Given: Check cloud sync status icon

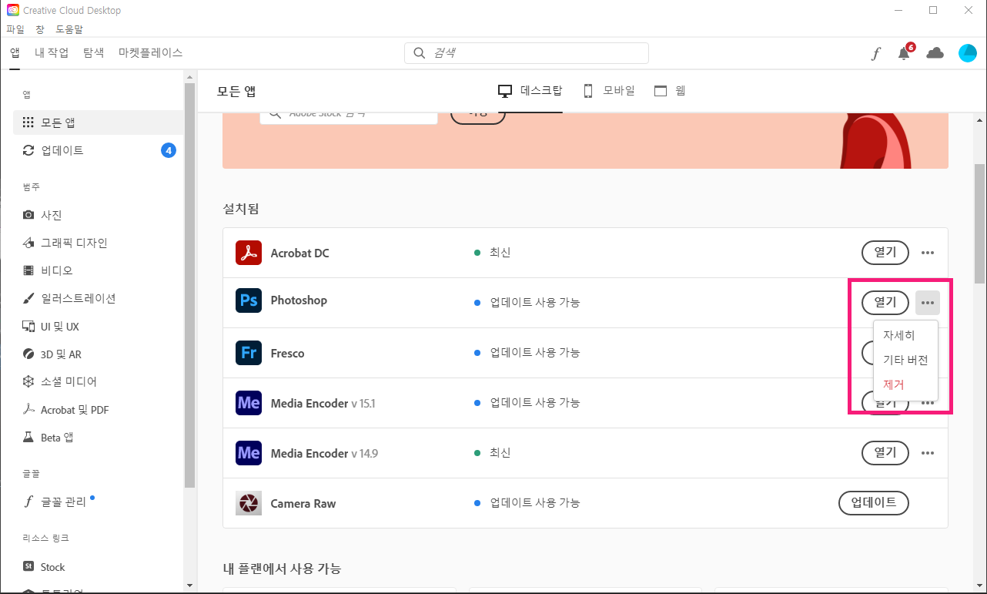Looking at the screenshot, I should coord(935,53).
